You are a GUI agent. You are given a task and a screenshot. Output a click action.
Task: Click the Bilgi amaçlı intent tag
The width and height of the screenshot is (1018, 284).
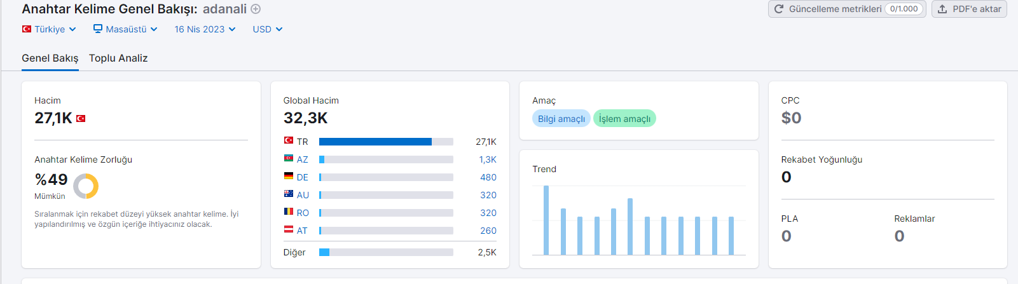(561, 119)
